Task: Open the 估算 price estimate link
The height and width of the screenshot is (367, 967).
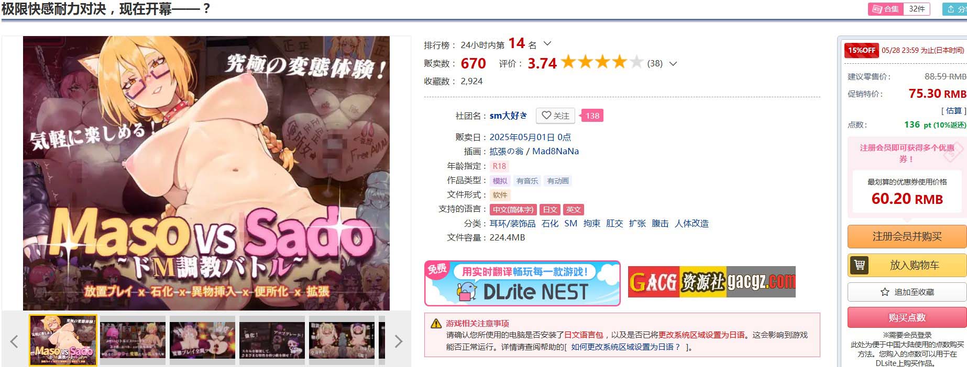Action: point(953,110)
